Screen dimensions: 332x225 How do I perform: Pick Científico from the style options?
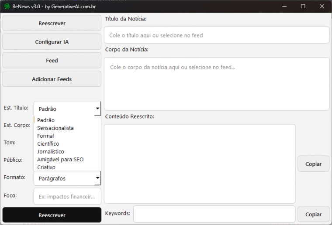[48, 144]
